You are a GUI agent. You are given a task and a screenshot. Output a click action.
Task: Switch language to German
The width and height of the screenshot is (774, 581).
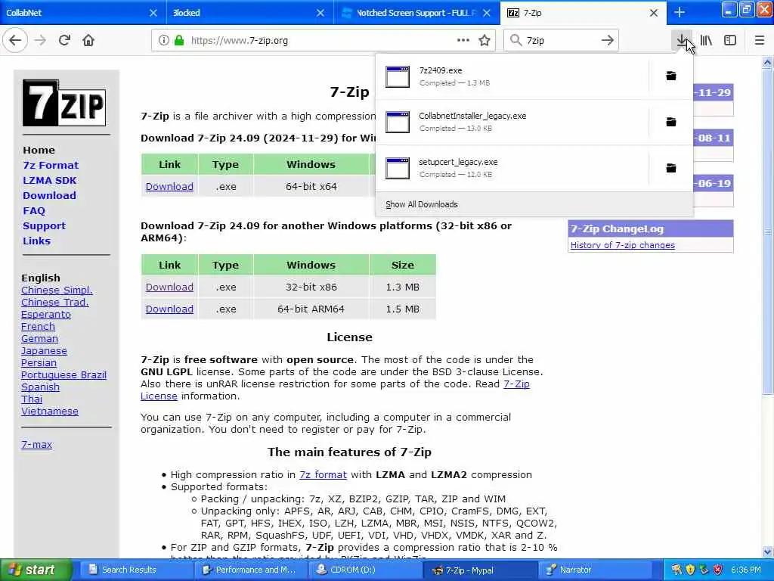[39, 338]
